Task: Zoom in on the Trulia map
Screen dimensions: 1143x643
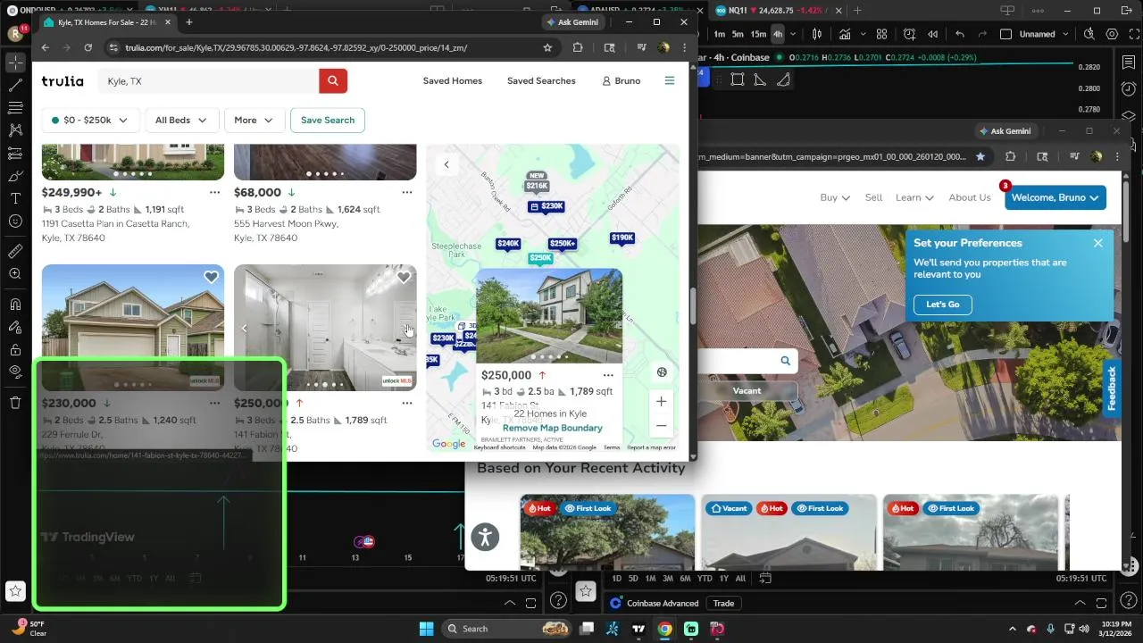Action: [661, 402]
